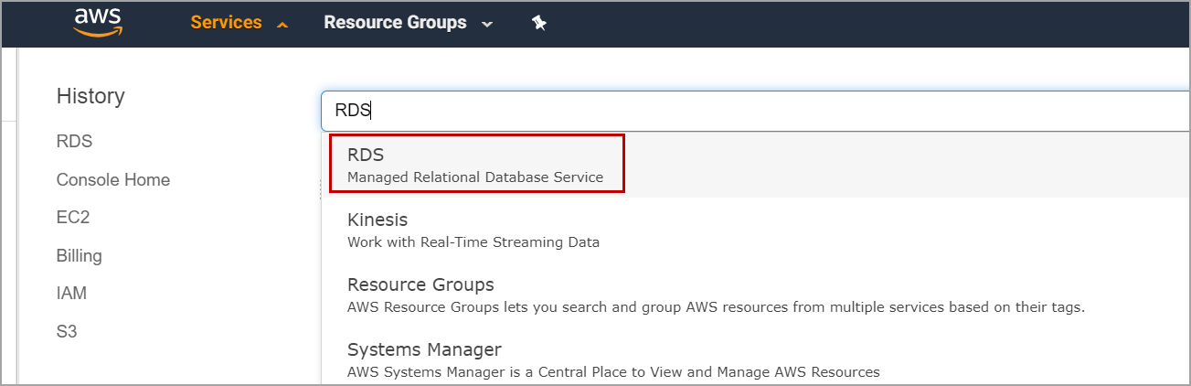Screen dimensions: 1191x386
Task: Click the Managed Relational Database Service description
Action: (475, 177)
